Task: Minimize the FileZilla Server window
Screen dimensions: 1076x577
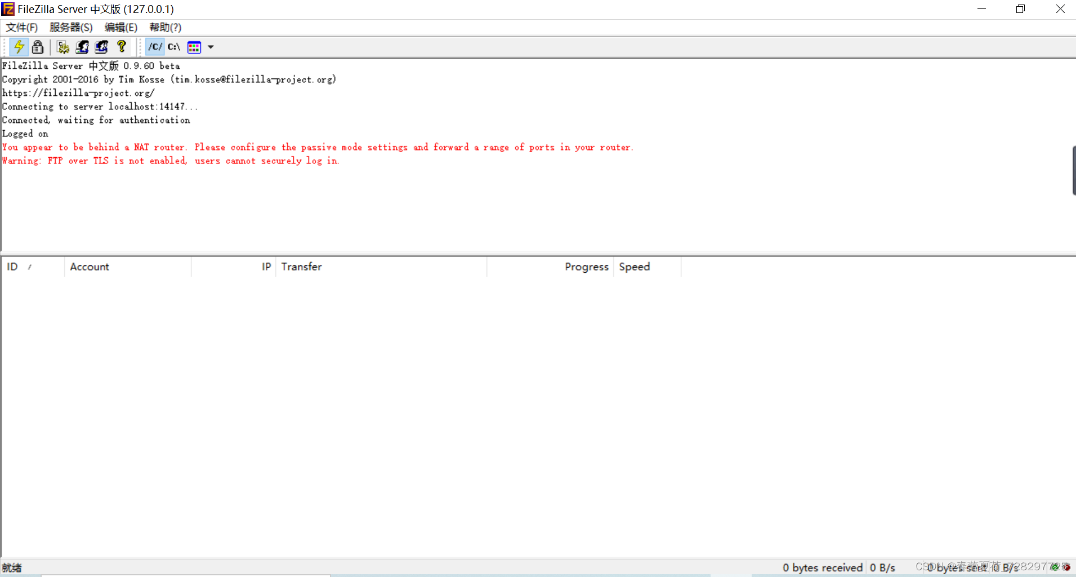Action: pos(981,9)
